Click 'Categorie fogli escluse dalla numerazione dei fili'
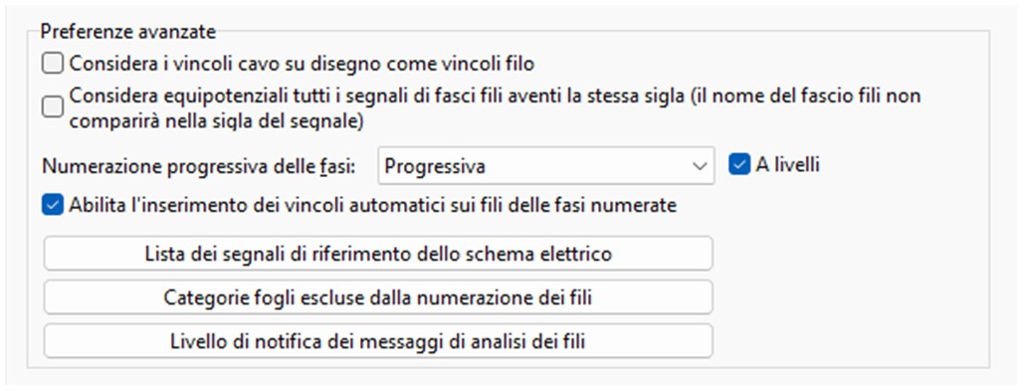 378,297
